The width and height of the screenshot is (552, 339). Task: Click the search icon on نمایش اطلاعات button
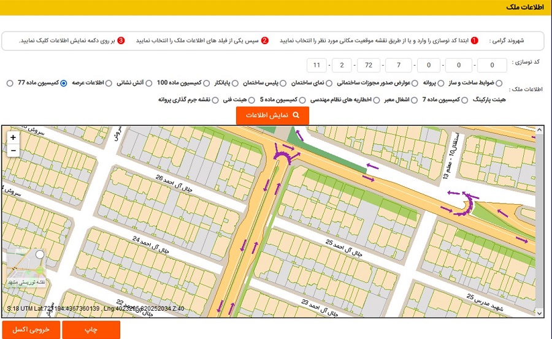coord(296,115)
